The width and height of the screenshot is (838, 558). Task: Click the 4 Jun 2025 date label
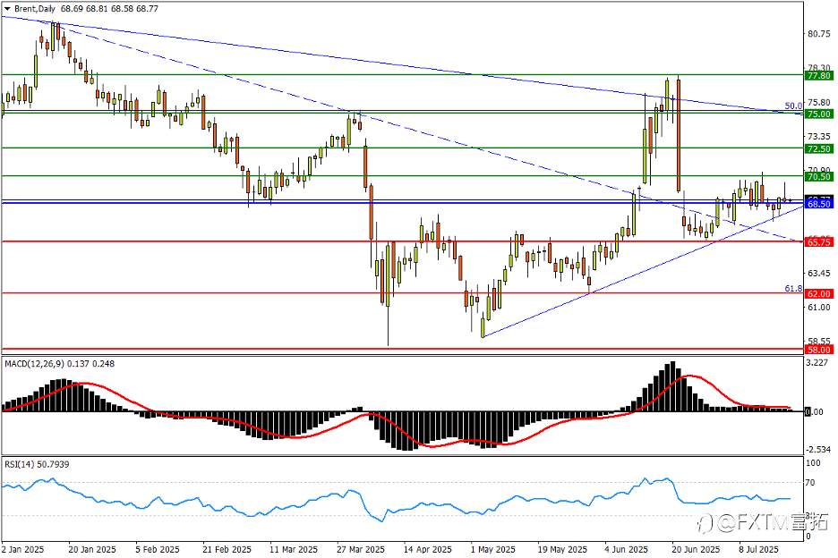pyautogui.click(x=627, y=549)
